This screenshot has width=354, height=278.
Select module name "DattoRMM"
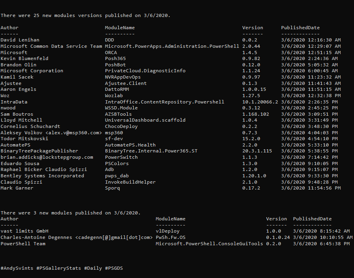[x=117, y=89]
